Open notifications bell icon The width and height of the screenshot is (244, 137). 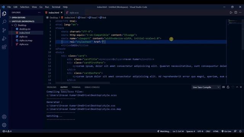point(241,131)
